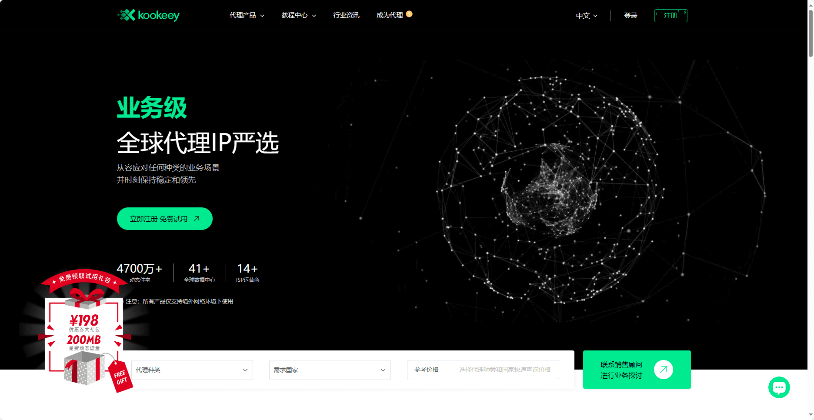Click the orange badge beside 成为代理
Viewport: 814px width, 420px height.
(409, 14)
